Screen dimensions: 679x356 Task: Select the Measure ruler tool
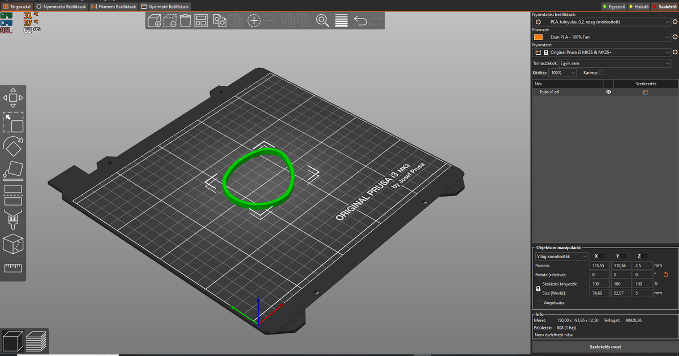coord(14,269)
